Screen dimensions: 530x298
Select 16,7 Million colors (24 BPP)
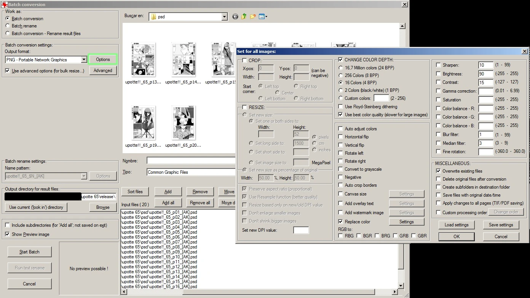[x=341, y=68]
